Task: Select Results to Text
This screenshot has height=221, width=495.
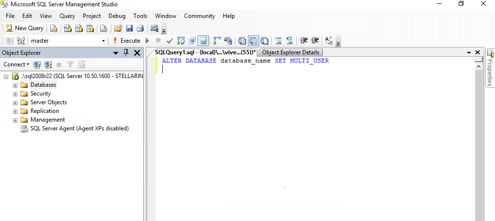Action: pos(242,40)
